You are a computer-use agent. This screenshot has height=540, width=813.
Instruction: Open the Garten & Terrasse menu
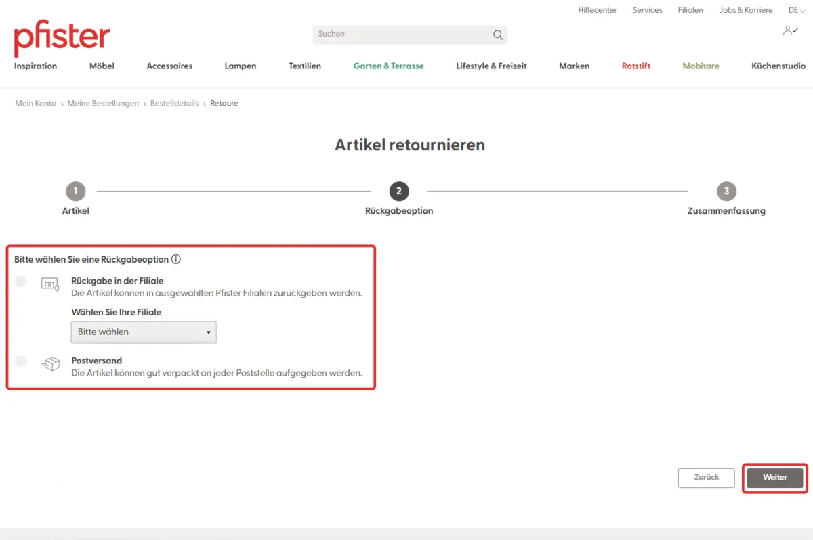pos(388,66)
